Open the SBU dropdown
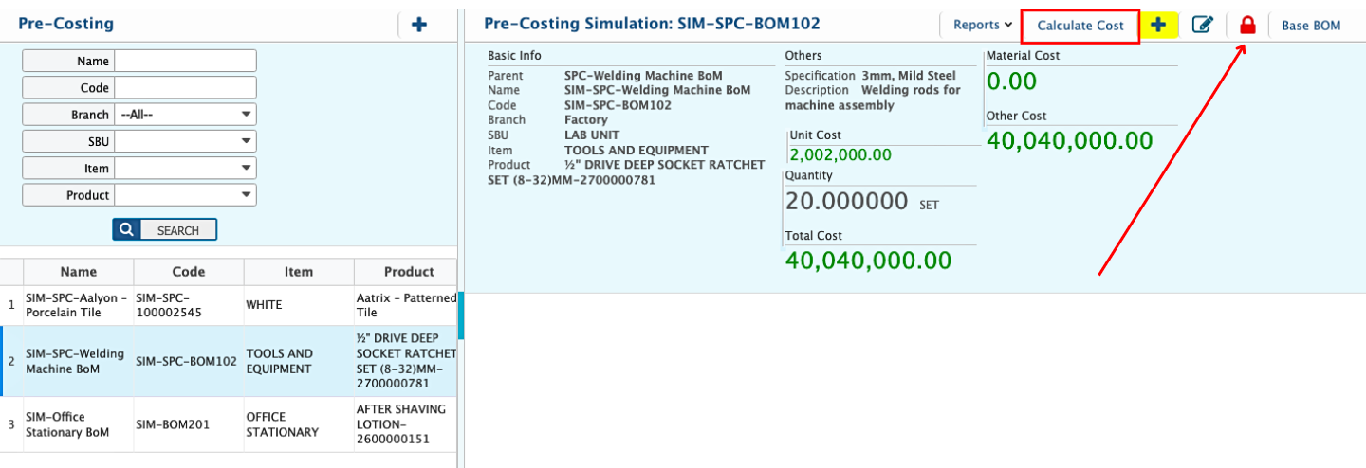The height and width of the screenshot is (468, 1366). point(185,141)
